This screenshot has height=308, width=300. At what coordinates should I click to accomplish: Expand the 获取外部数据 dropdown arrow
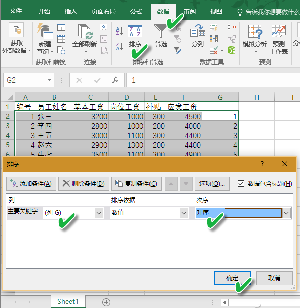tap(30, 51)
